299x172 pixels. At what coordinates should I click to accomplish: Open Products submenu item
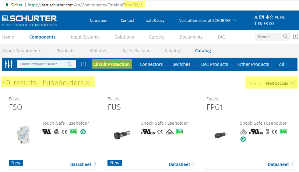click(65, 51)
